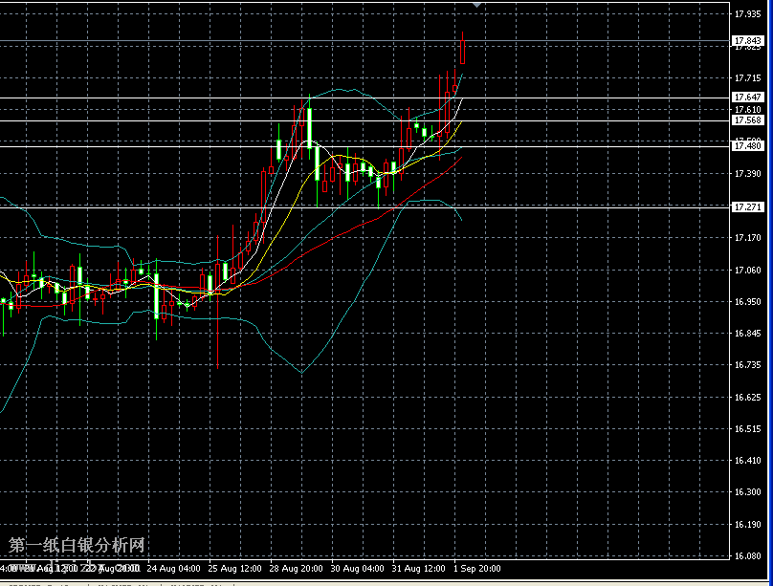The width and height of the screenshot is (773, 586).
Task: Click the Chinese watermark text at bottom left
Action: tap(77, 546)
